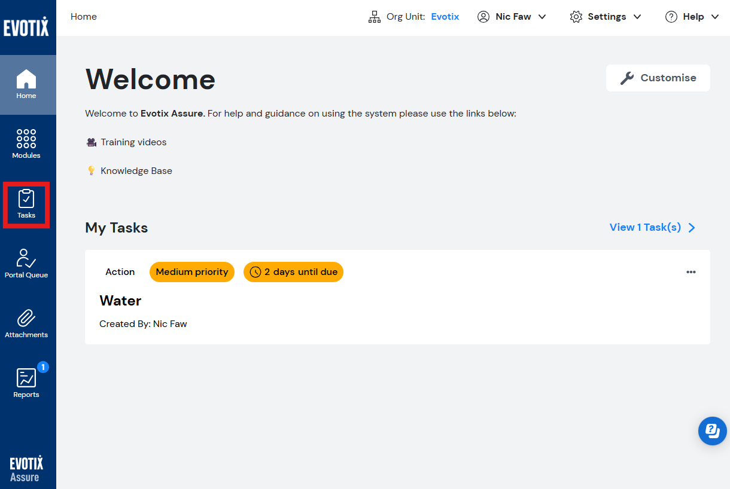Click the Home breadcrumb

pyautogui.click(x=84, y=17)
